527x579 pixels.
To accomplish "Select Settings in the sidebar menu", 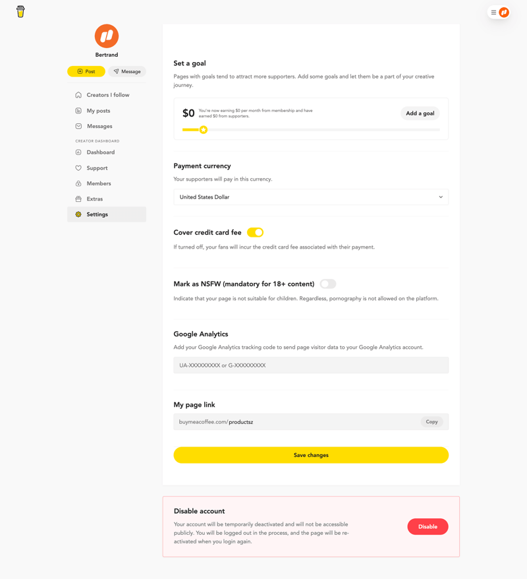I will (97, 214).
